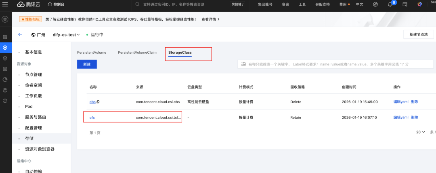Click the circular assistant icon in header
The height and width of the screenshot is (173, 436).
click(x=375, y=4)
